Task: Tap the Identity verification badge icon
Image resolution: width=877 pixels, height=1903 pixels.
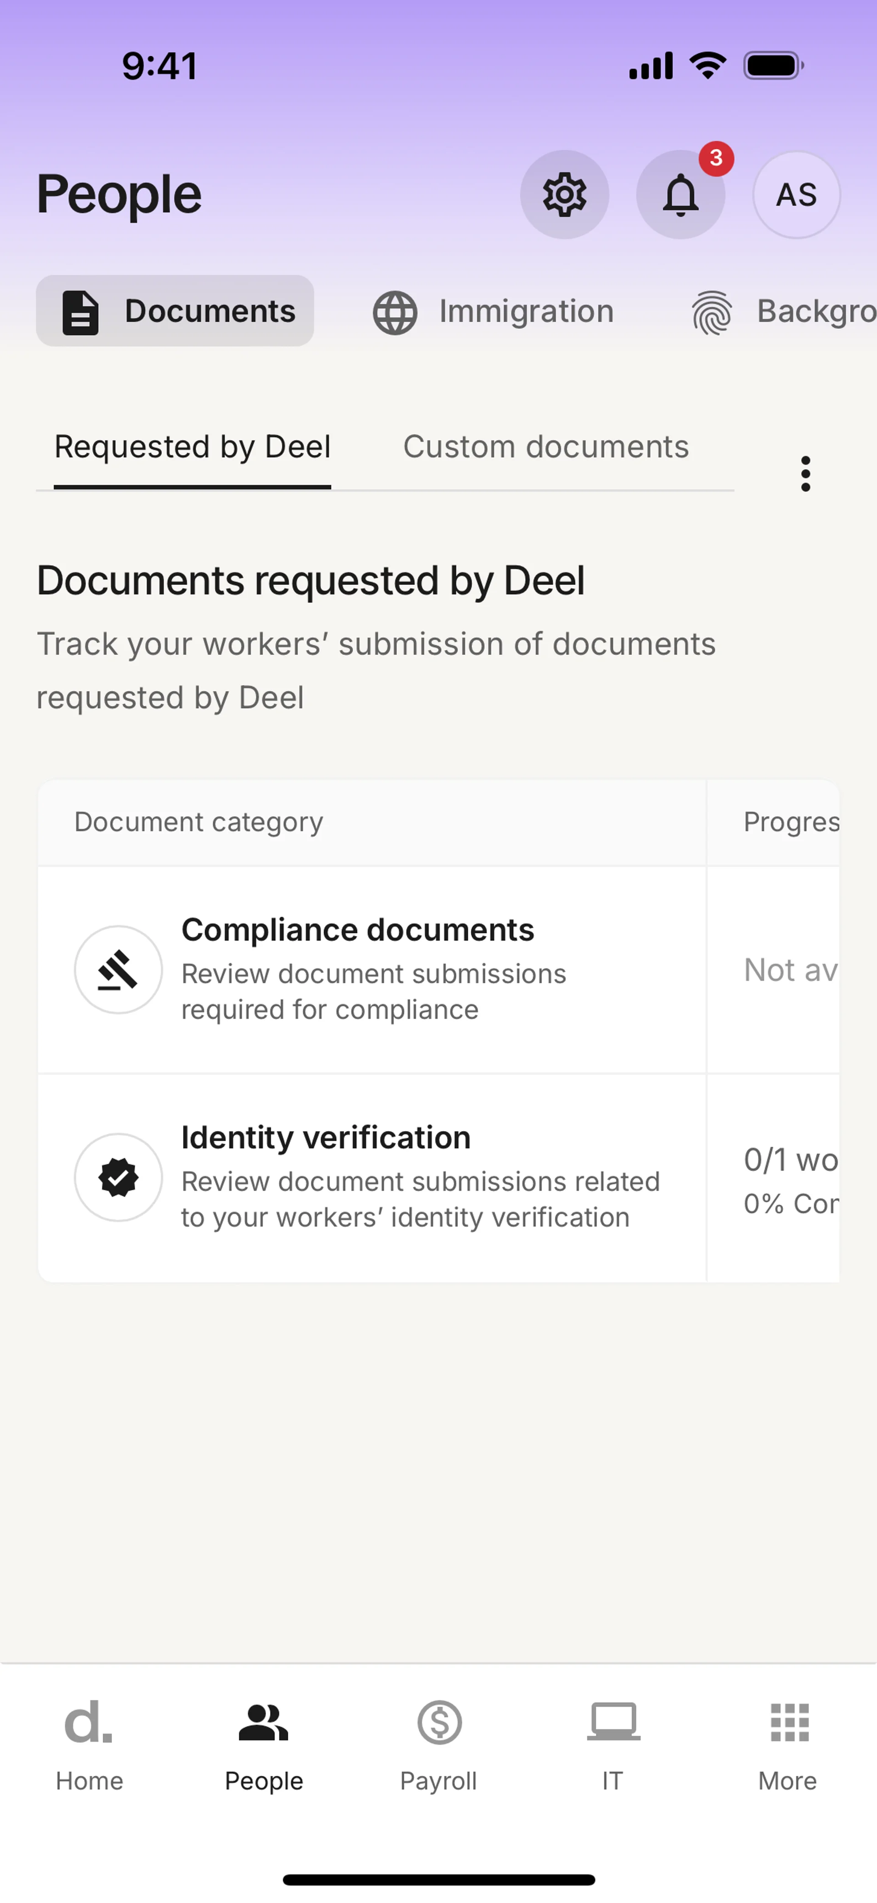Action: (x=118, y=1177)
